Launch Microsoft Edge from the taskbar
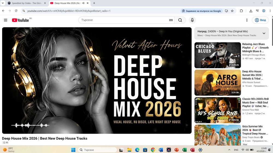 coord(137,150)
